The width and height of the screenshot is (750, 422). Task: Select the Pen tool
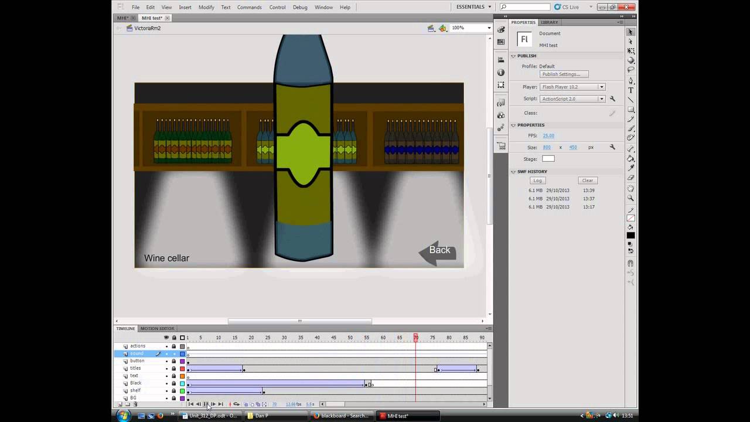click(630, 81)
